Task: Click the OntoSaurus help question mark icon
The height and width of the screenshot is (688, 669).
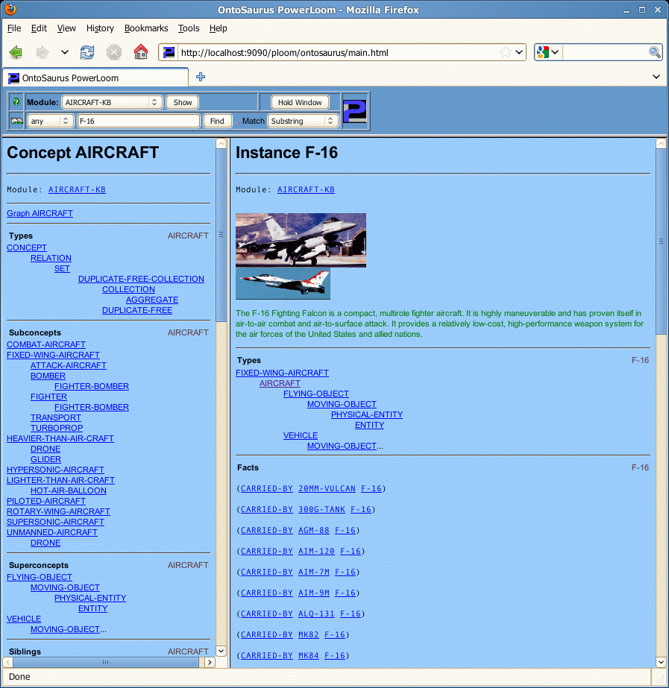Action: coord(16,102)
